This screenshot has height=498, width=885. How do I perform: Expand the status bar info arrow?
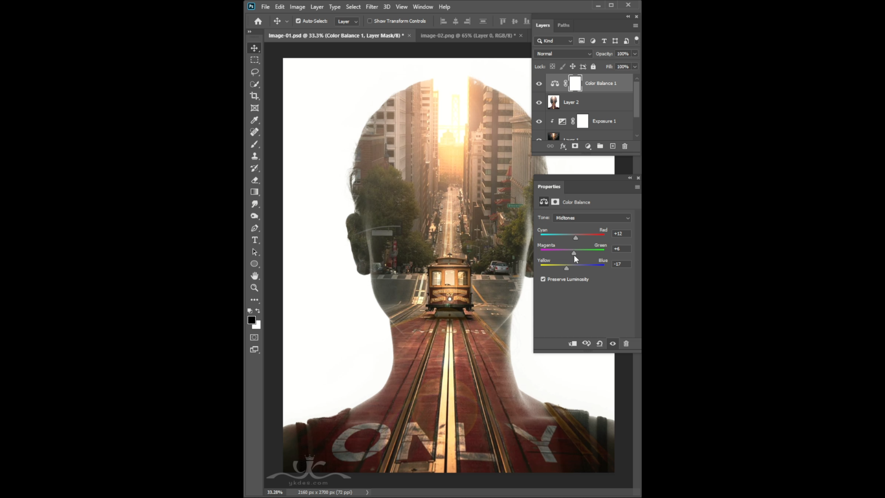[x=367, y=492]
